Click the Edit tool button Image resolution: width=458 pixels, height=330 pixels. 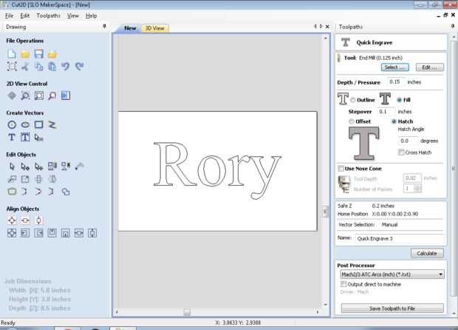[x=430, y=67]
